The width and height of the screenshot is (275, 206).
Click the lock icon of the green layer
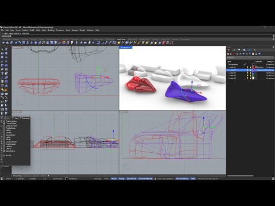coord(250,76)
